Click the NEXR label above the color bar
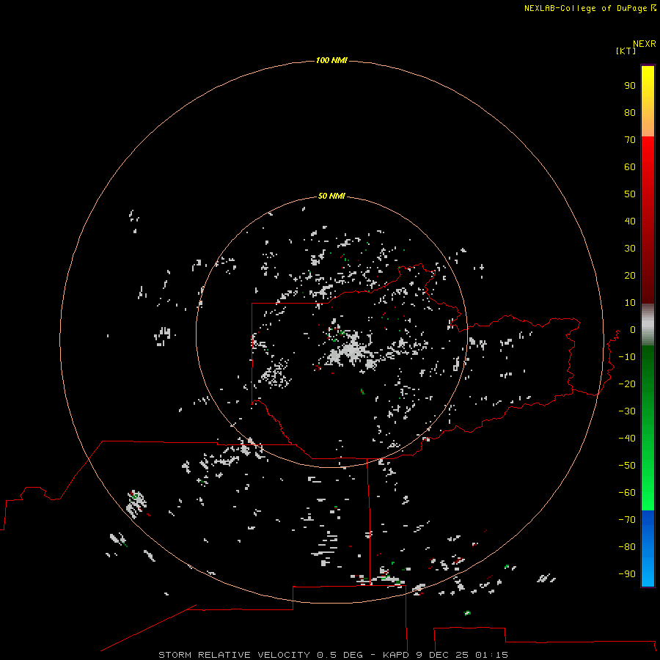 (x=644, y=44)
